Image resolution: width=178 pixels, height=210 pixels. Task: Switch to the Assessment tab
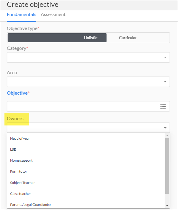click(53, 15)
